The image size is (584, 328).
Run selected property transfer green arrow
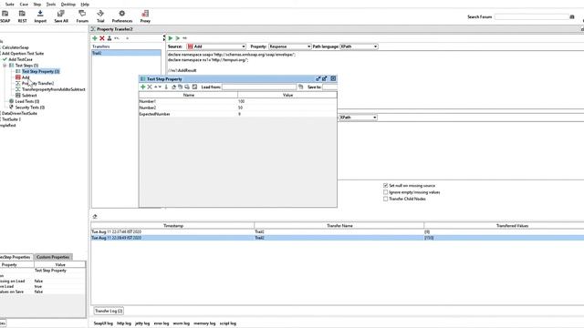(x=171, y=38)
